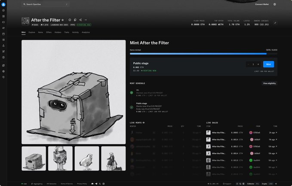Open the live sale from 7h ago
Screen dimensions: 292x186
(242, 139)
